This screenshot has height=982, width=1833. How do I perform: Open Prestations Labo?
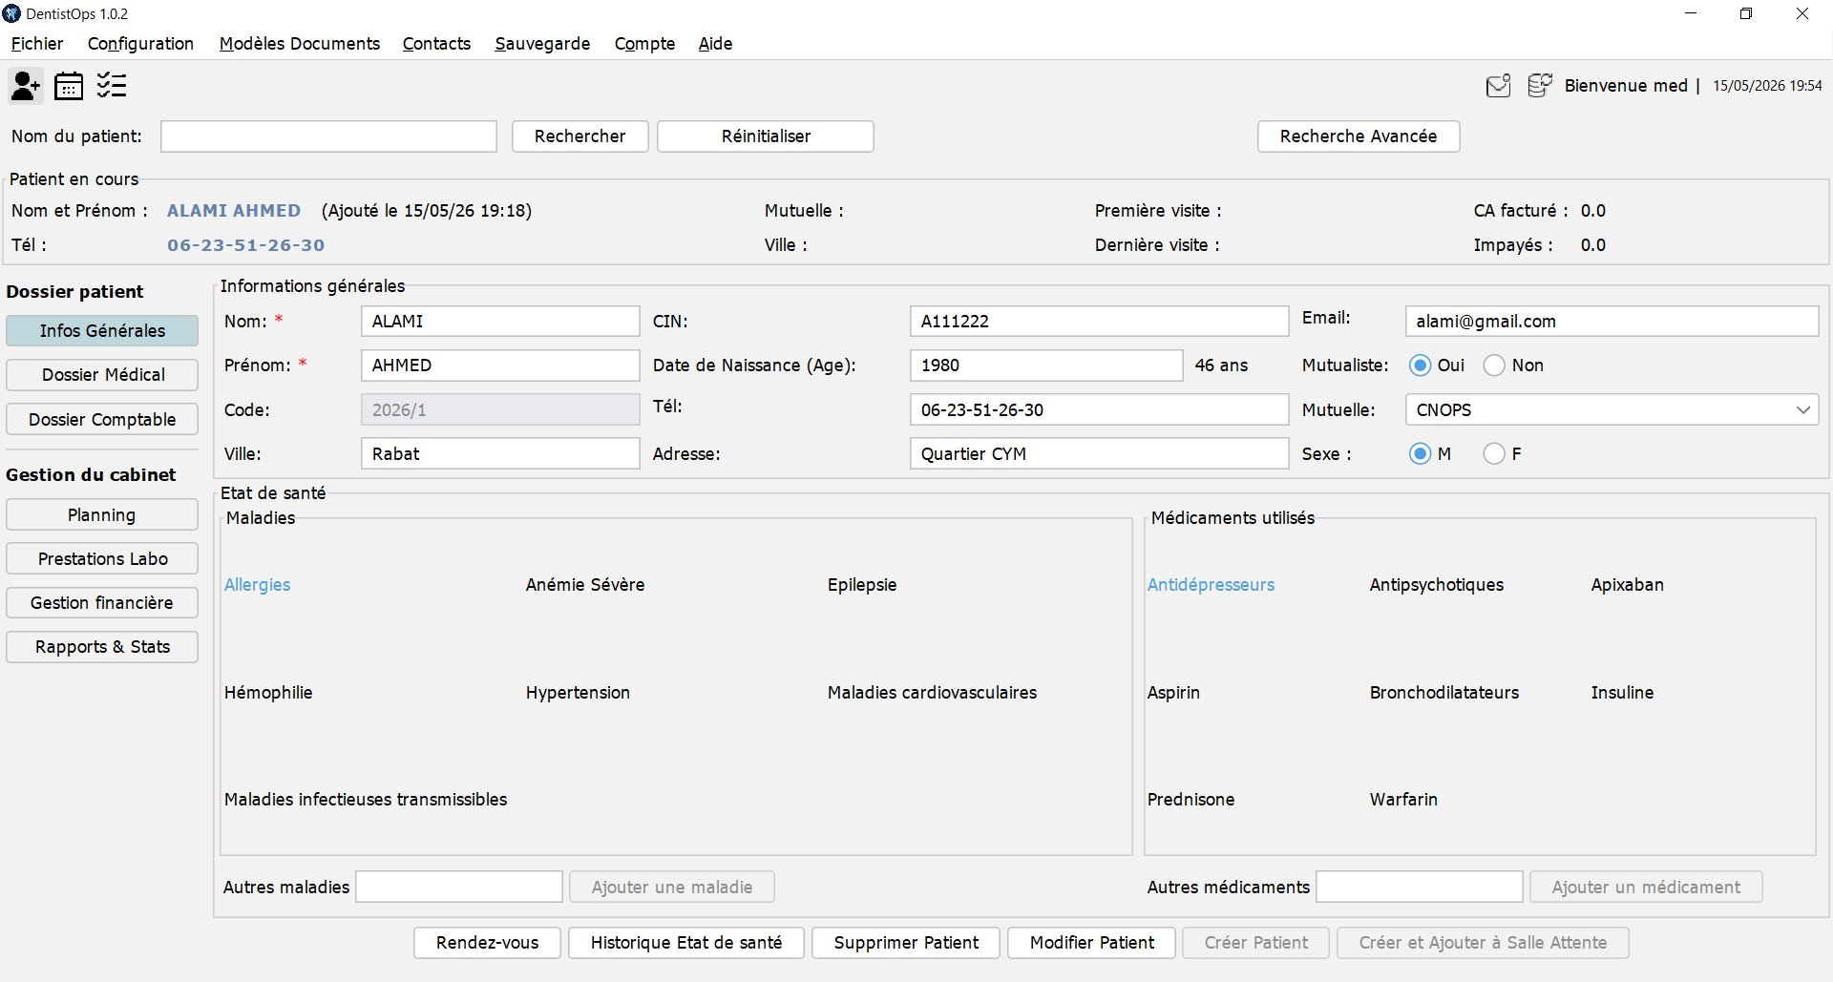click(102, 559)
